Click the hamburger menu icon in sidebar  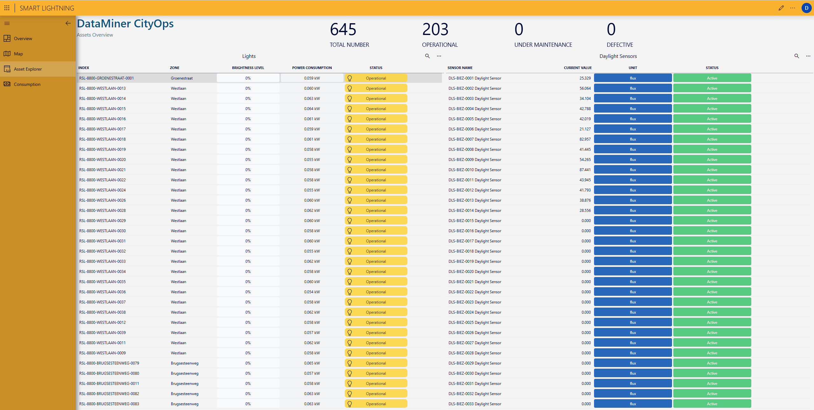(x=7, y=23)
